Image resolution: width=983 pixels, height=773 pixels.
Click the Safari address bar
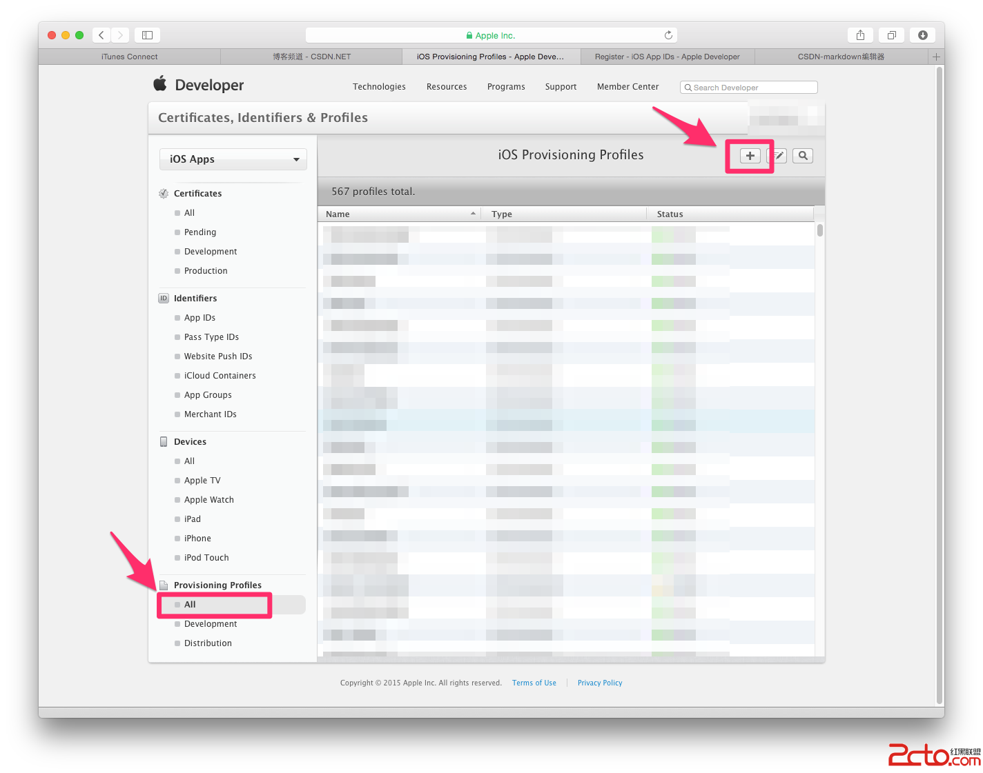[x=491, y=35]
